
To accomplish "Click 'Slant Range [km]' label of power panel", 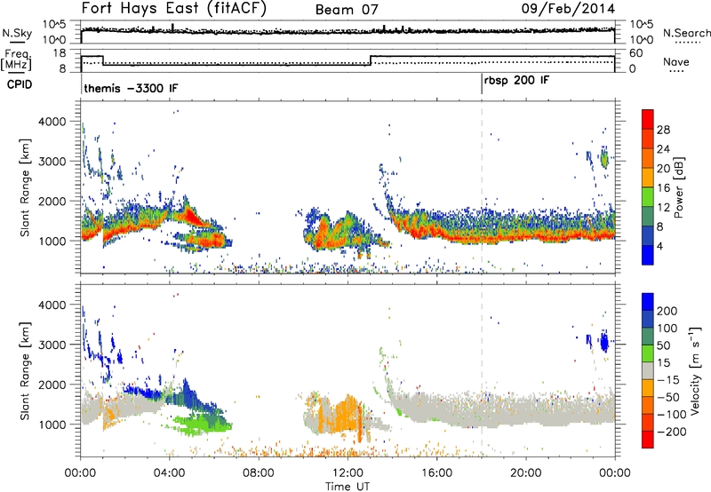I will tap(25, 187).
